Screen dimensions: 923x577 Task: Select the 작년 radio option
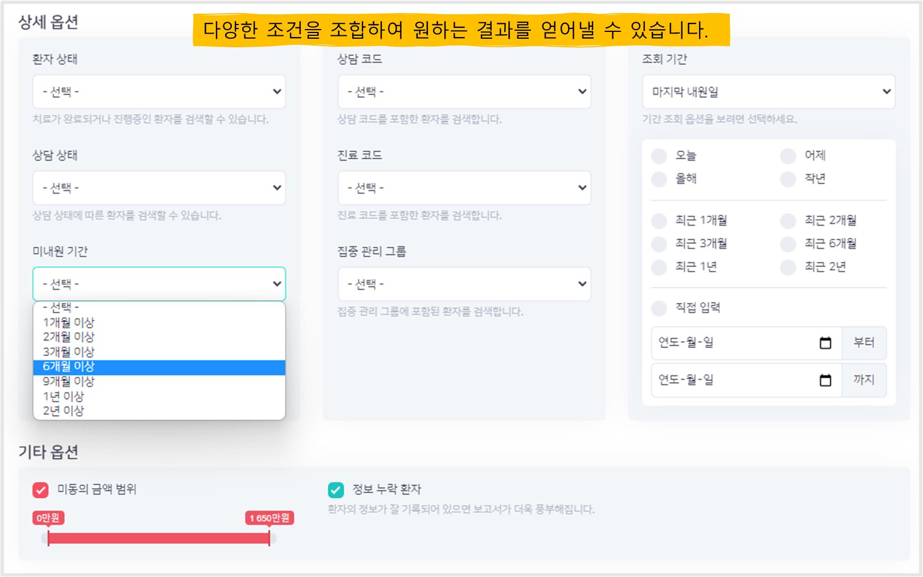788,179
